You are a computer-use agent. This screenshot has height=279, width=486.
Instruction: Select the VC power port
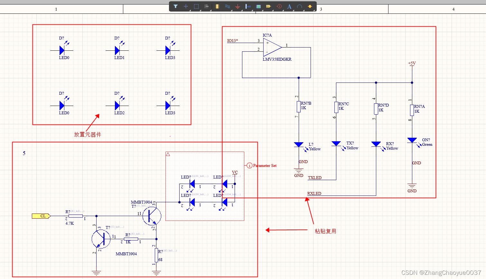pos(235,173)
